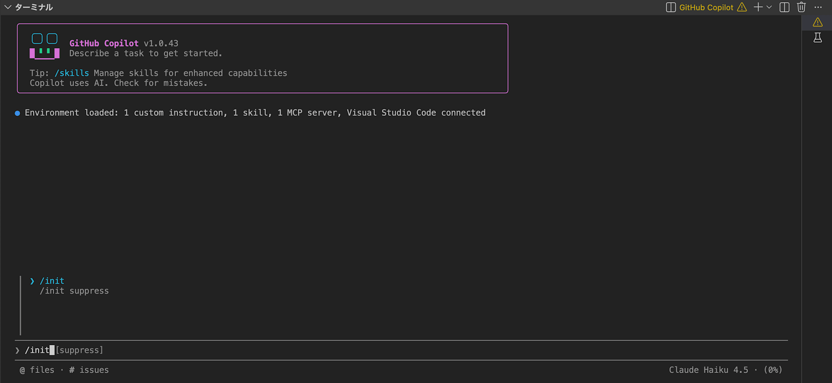Add a new terminal with plus icon
Viewport: 832px width, 383px height.
click(758, 7)
